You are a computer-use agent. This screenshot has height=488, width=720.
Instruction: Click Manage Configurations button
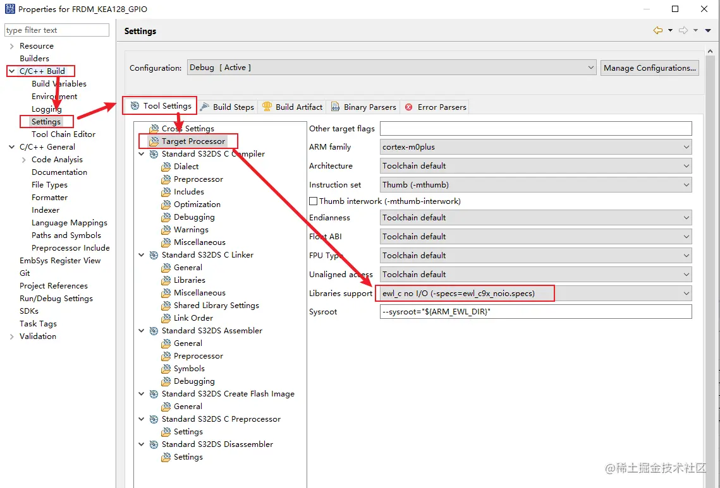point(650,68)
